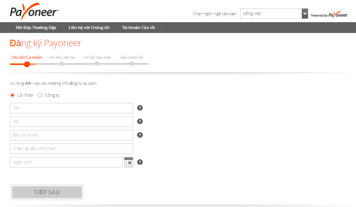Focus the Địa chỉ email input field

pos(71,135)
